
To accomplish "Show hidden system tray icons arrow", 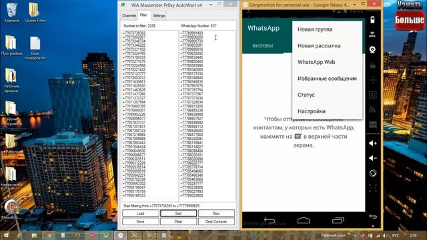I will 355,235.
